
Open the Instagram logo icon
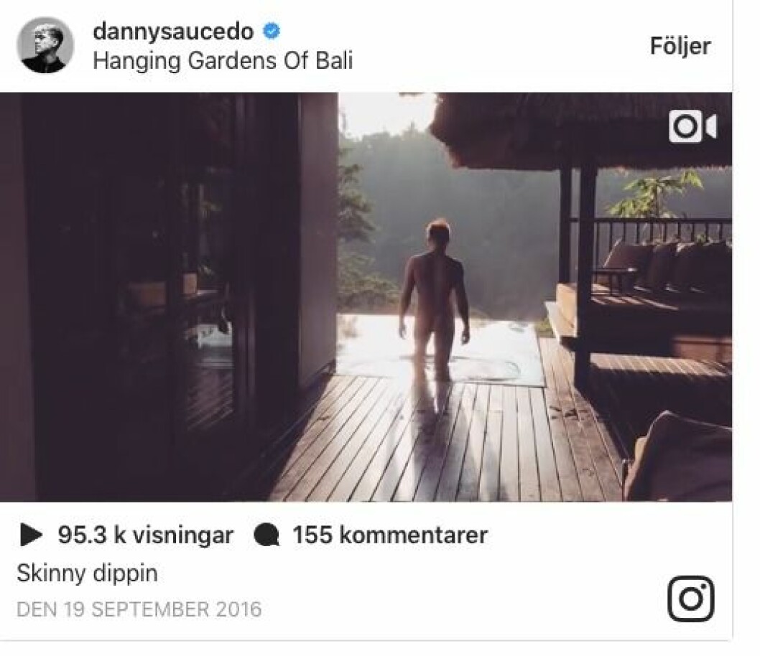point(691,599)
